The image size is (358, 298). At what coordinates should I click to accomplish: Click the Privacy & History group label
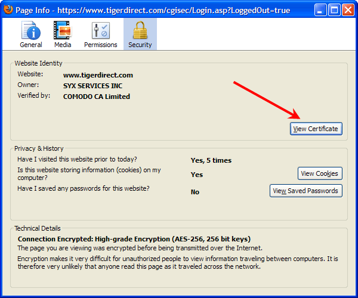pyautogui.click(x=39, y=148)
